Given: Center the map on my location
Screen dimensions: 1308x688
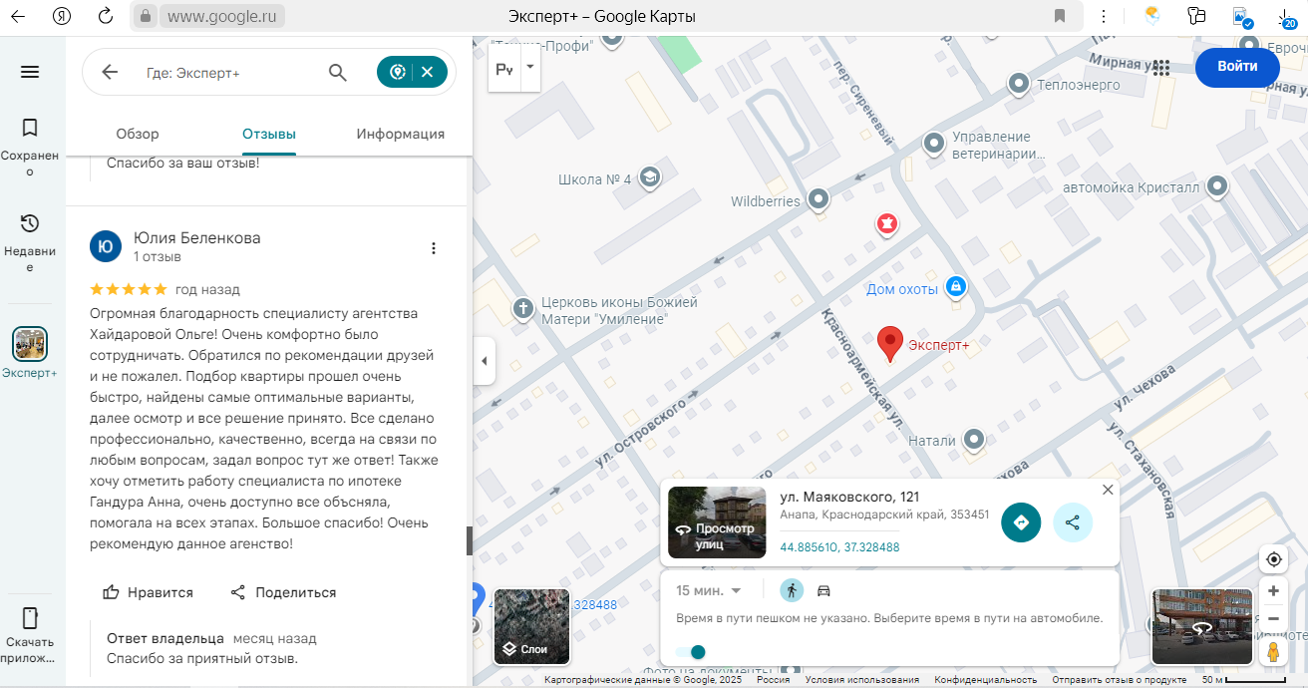Looking at the screenshot, I should pyautogui.click(x=1273, y=558).
